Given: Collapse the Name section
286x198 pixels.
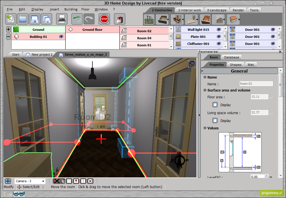Looking at the screenshot, I should click(x=205, y=77).
